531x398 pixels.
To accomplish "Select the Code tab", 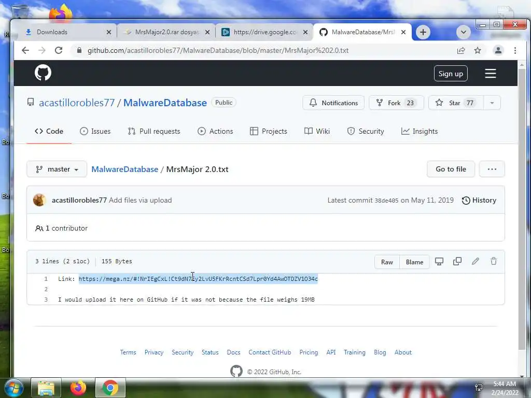I will (x=49, y=131).
